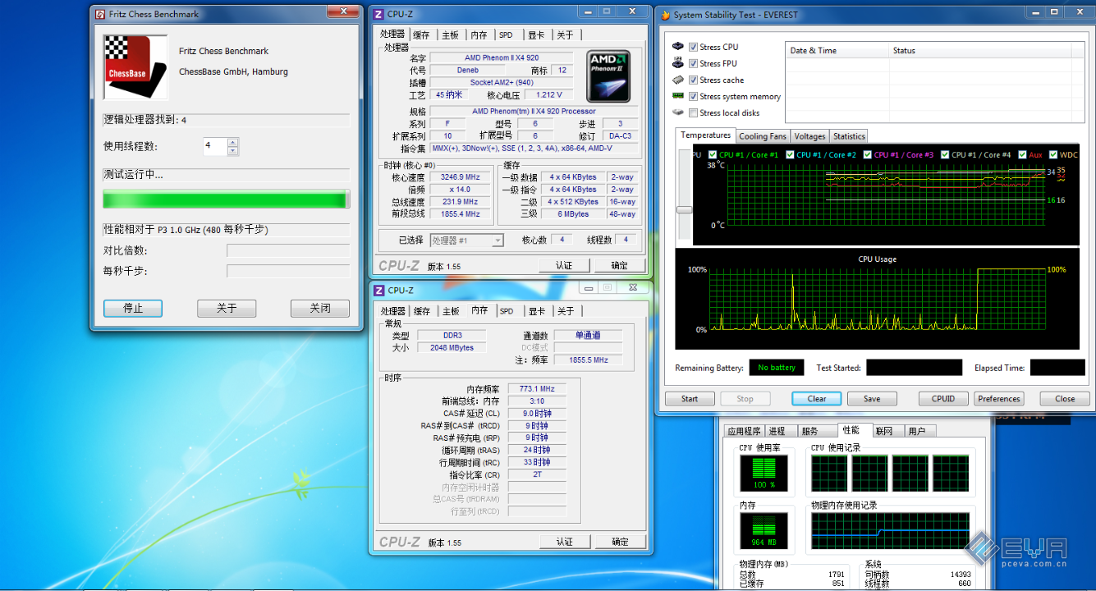Uncheck Stress cache
Image resolution: width=1096 pixels, height=591 pixels.
pos(694,80)
